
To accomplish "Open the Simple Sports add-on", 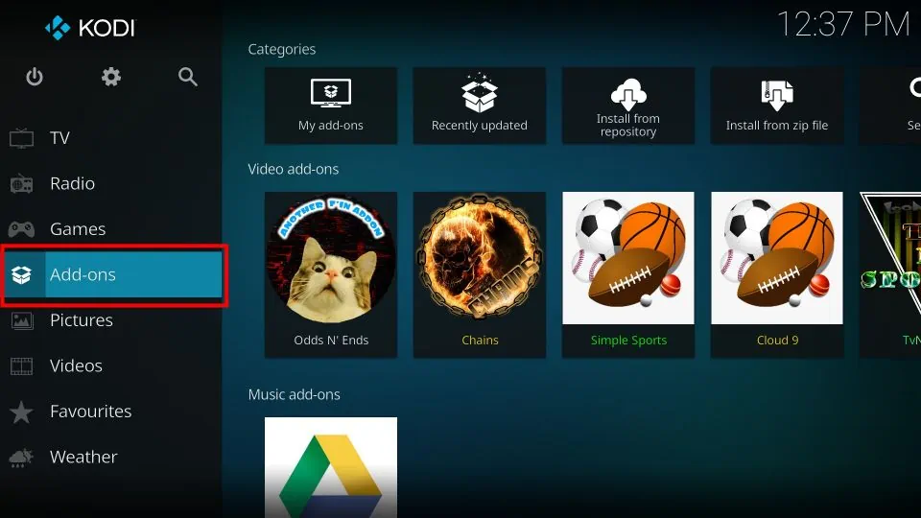I will 627,275.
